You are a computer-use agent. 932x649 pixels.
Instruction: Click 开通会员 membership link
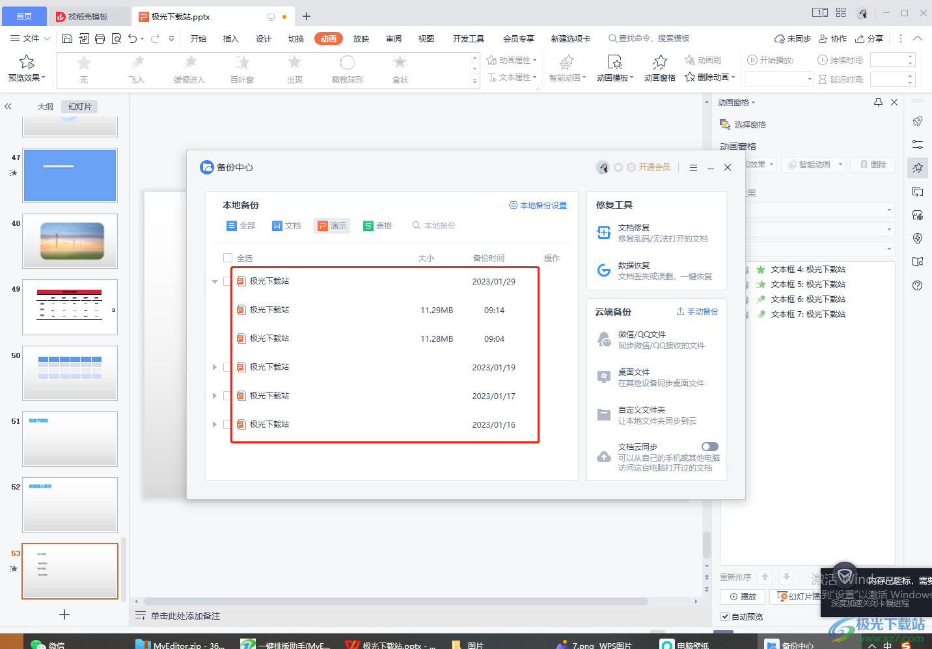[654, 167]
